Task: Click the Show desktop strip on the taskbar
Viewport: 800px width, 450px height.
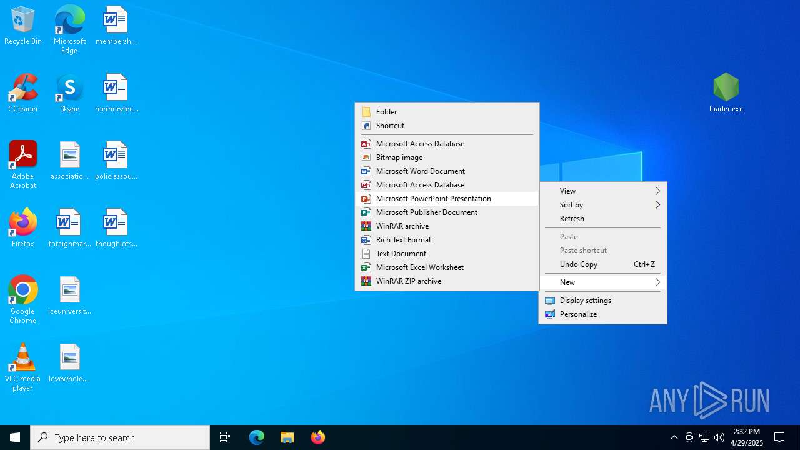Action: 798,437
